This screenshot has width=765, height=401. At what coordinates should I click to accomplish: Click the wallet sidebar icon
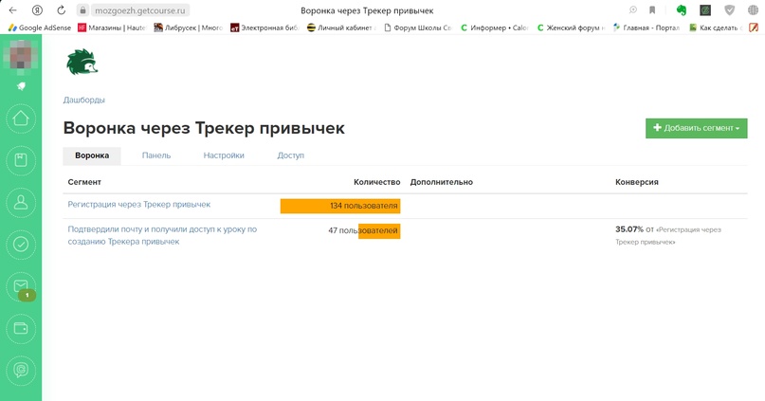click(x=21, y=328)
